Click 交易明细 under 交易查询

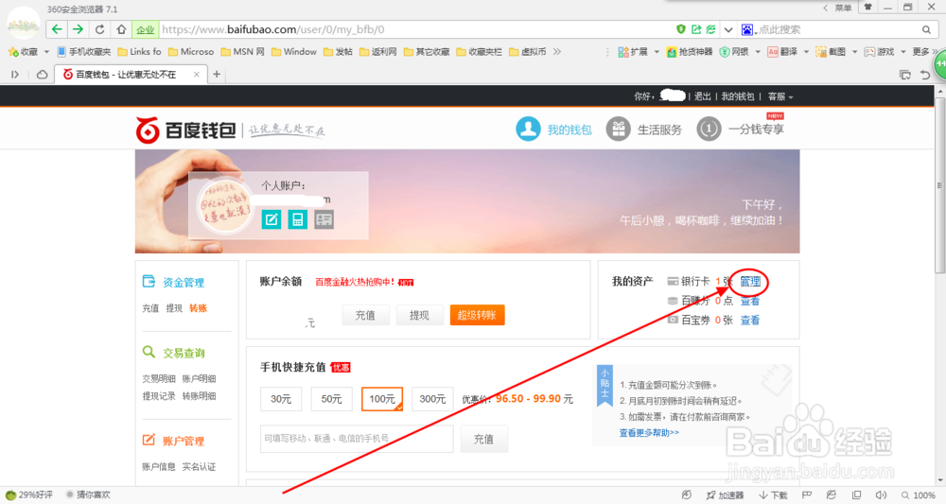(x=159, y=378)
